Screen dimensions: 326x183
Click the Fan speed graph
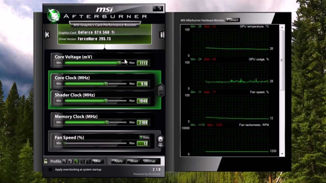click(229, 108)
